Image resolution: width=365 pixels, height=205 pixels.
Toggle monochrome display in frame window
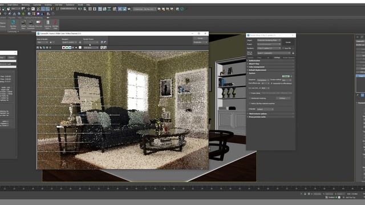coord(76,47)
